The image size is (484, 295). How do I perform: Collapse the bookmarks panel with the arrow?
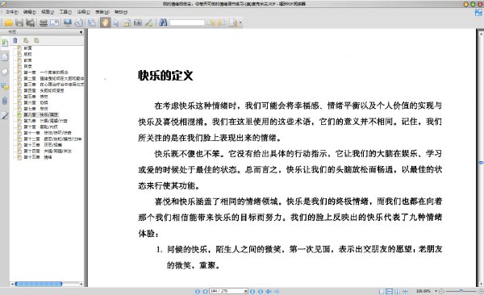(x=81, y=31)
